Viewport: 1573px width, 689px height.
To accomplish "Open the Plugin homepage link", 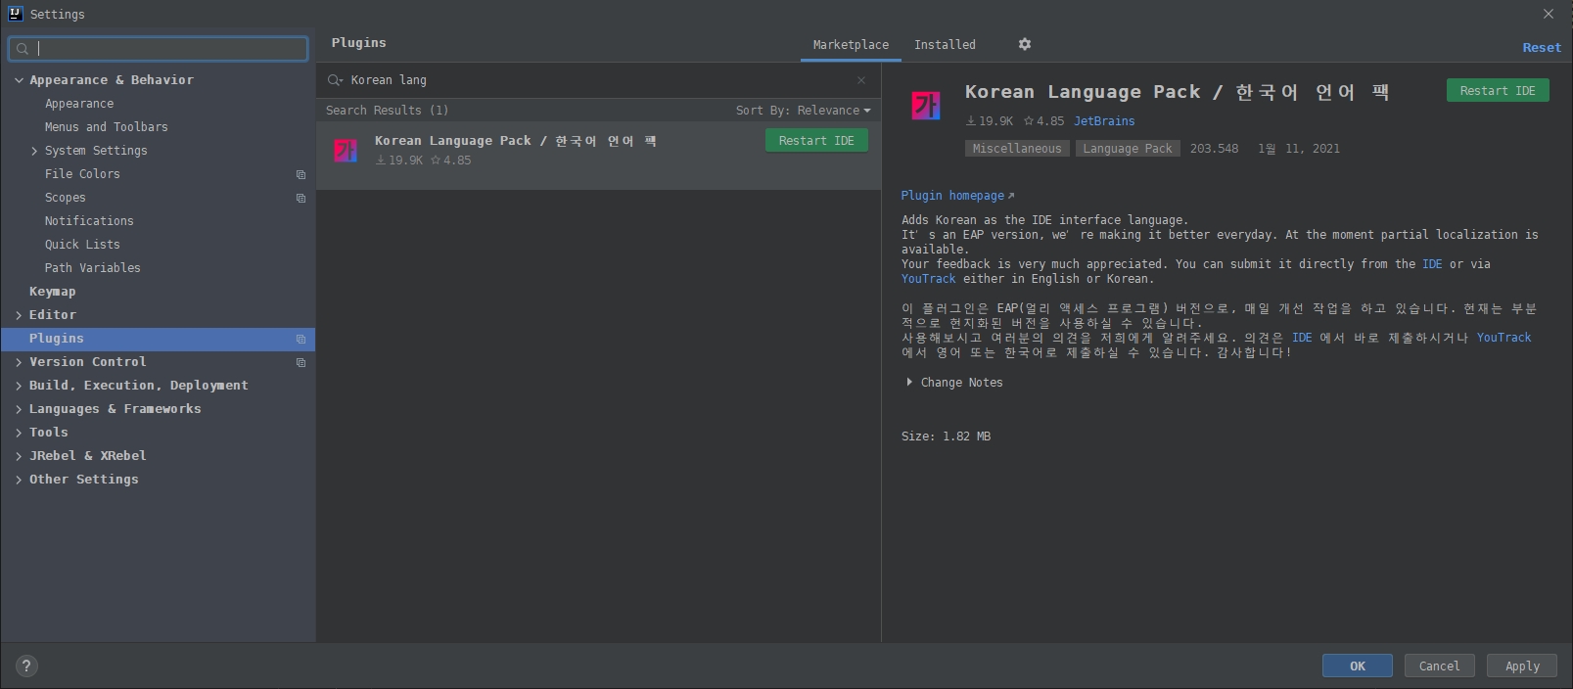I will pyautogui.click(x=957, y=196).
